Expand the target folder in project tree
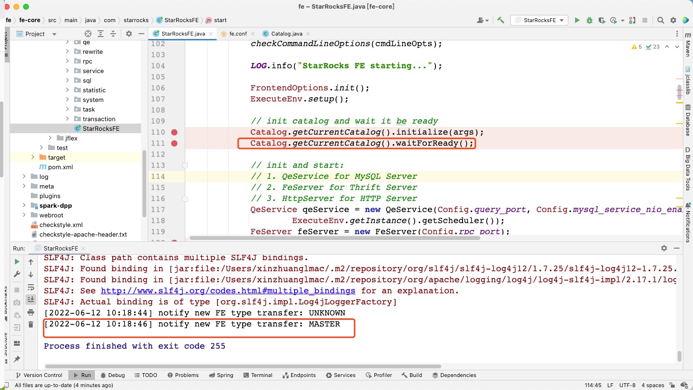 tap(33, 157)
